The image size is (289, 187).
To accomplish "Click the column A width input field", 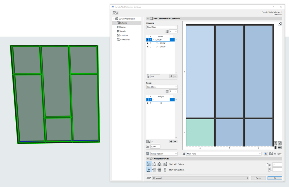I will (x=161, y=40).
